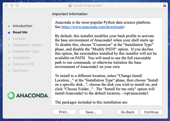Select the Introduction step in sidebar
The image size is (170, 121).
click(x=22, y=26)
